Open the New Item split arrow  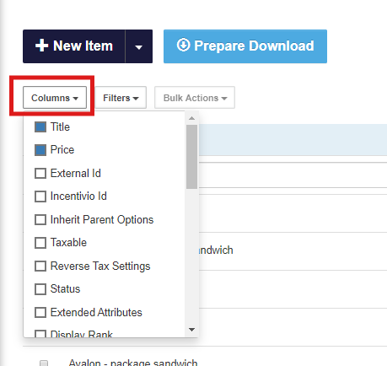tap(138, 46)
